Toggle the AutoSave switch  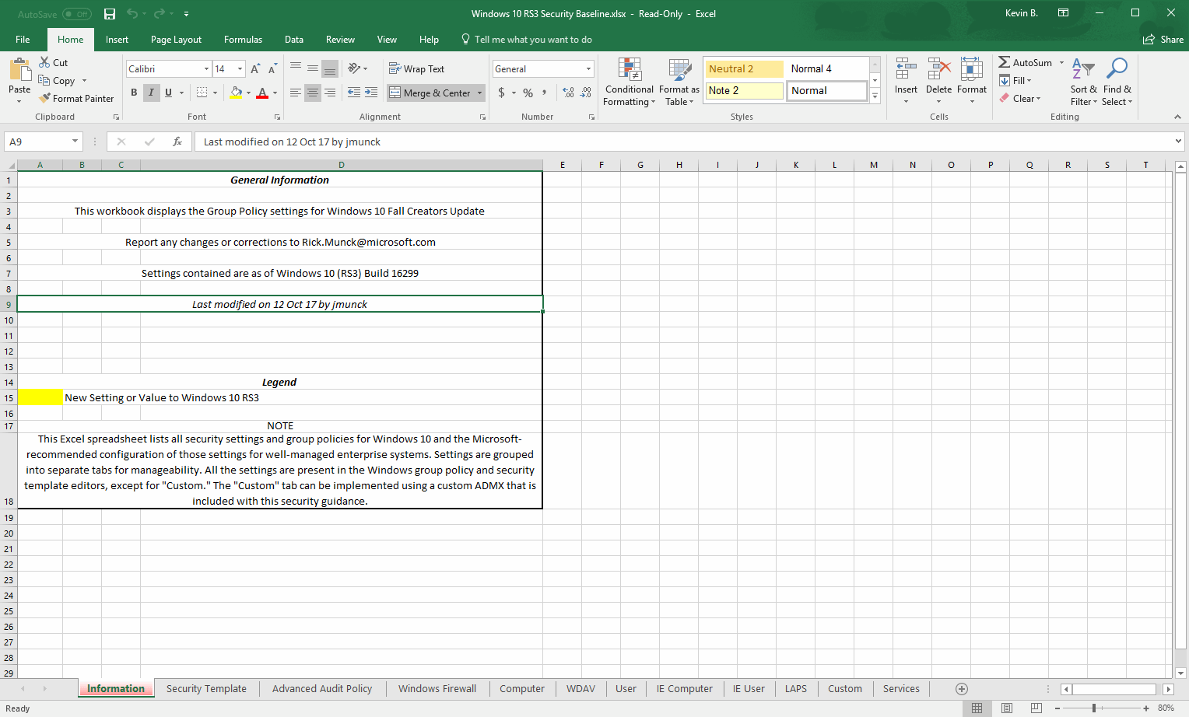click(76, 14)
